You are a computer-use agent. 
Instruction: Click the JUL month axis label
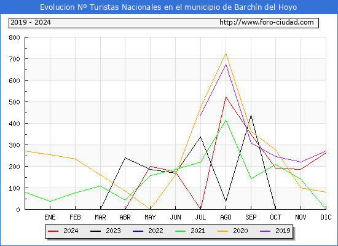pyautogui.click(x=200, y=217)
